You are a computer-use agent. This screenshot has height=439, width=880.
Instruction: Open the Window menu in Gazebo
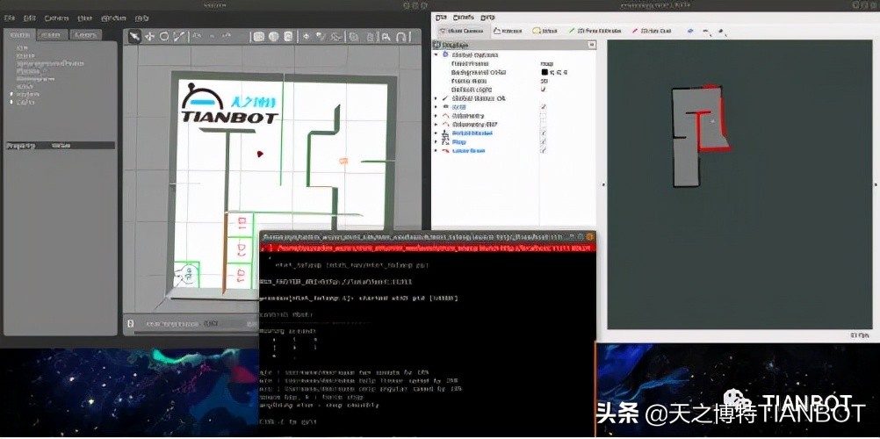point(114,18)
